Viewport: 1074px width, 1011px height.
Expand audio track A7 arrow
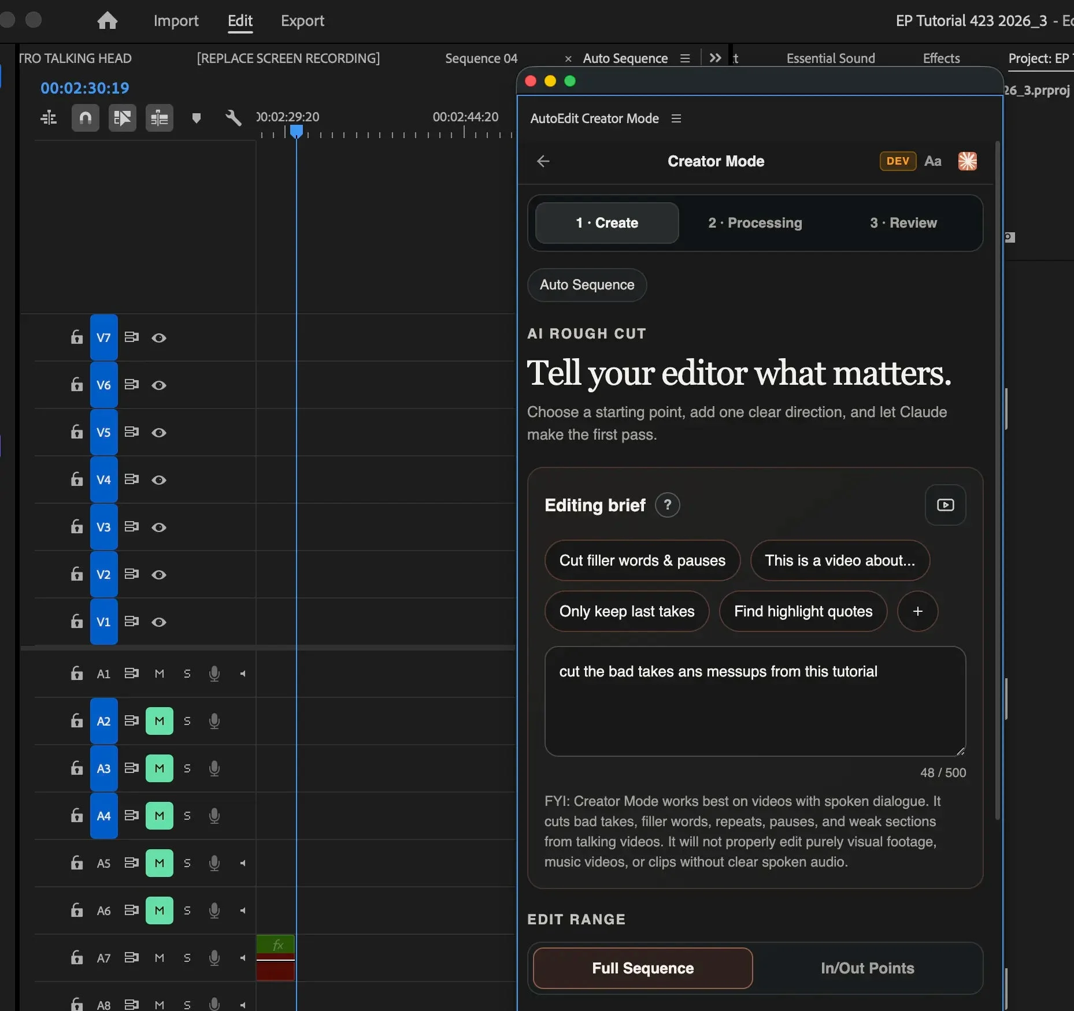pos(243,958)
